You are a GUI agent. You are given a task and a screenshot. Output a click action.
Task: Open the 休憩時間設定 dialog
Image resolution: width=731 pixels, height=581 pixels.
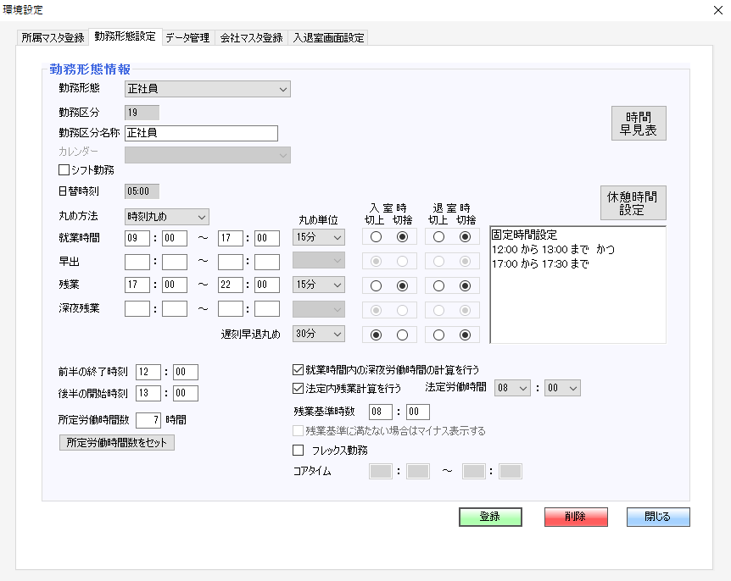click(x=633, y=202)
